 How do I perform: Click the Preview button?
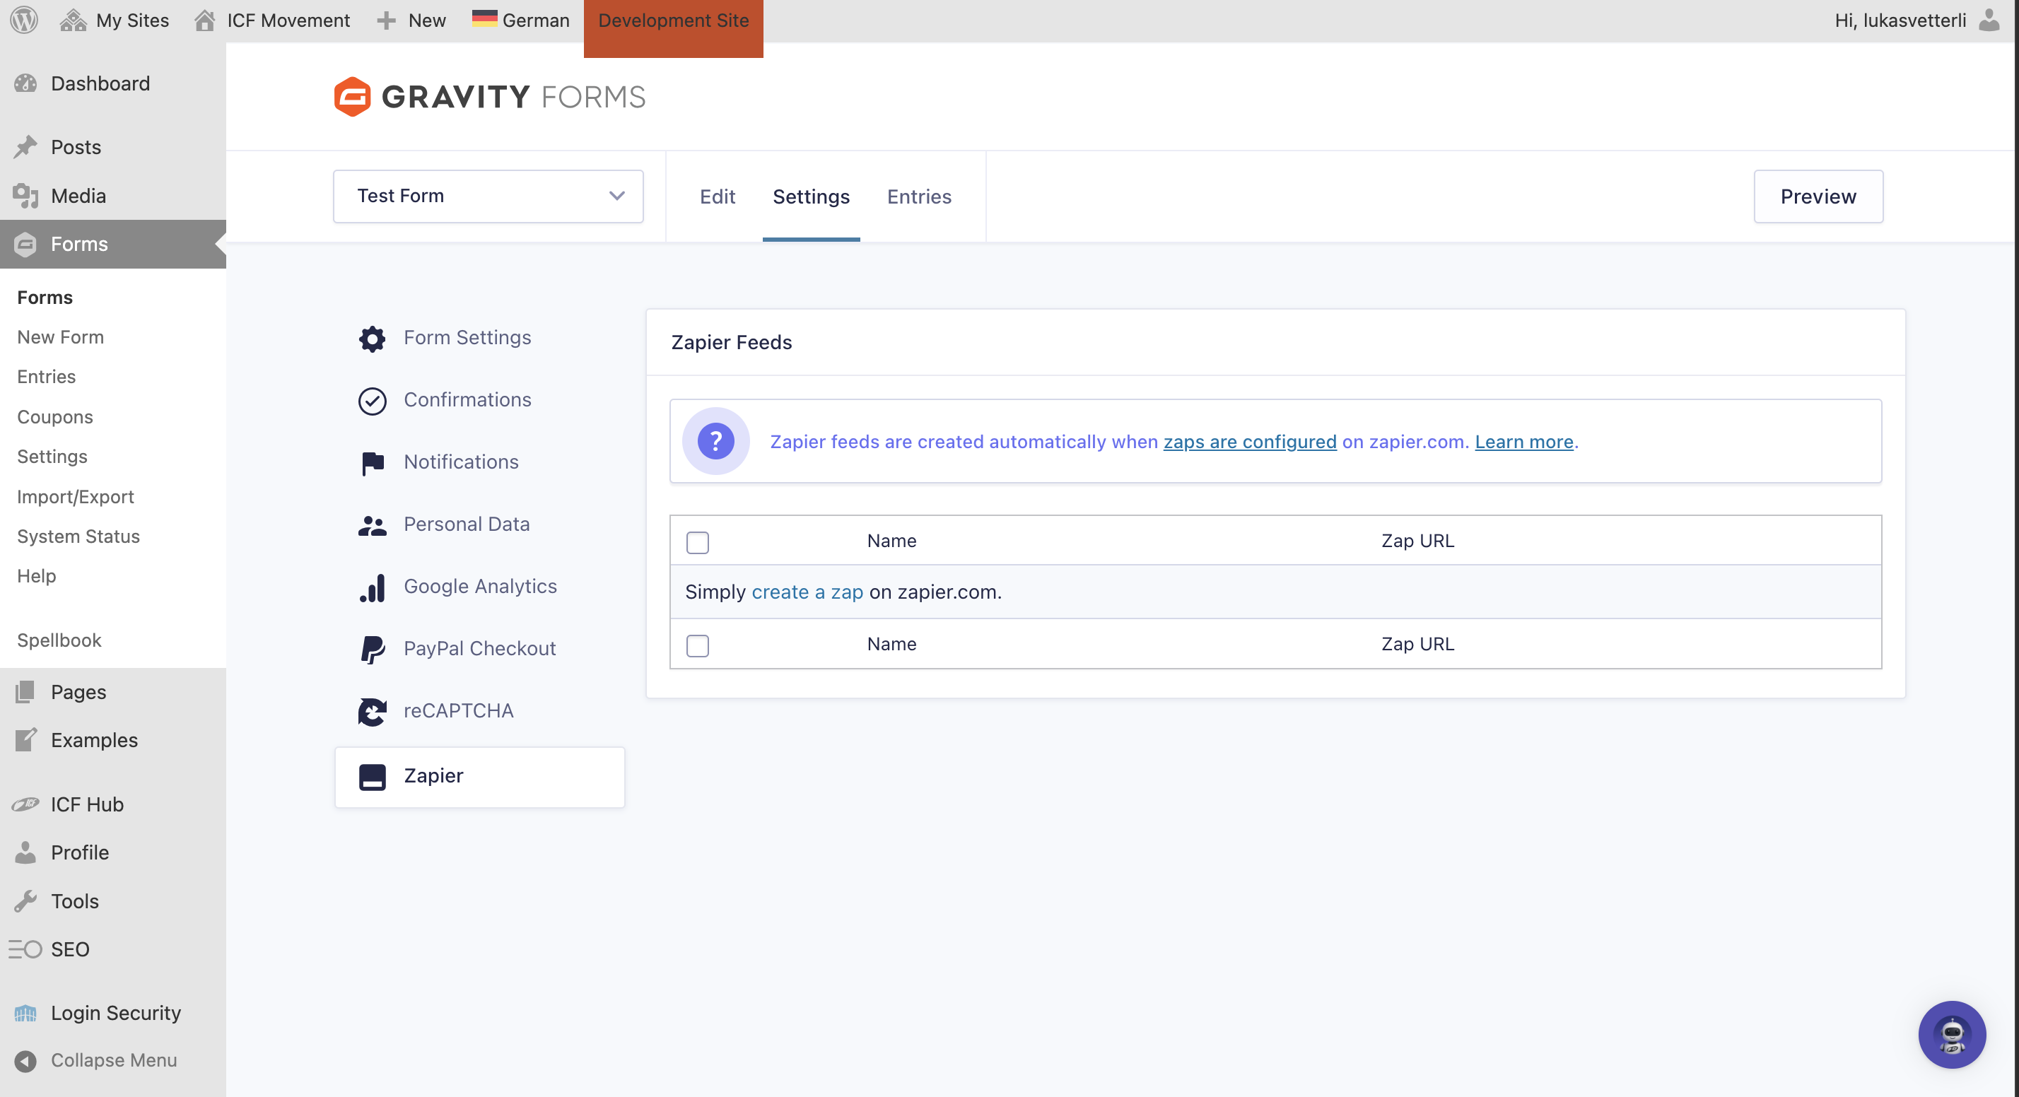point(1817,196)
